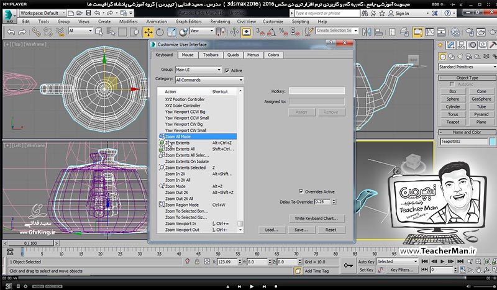Open the Group dropdown showing Main UI
Screen dimensions: 497x290
(x=198, y=70)
